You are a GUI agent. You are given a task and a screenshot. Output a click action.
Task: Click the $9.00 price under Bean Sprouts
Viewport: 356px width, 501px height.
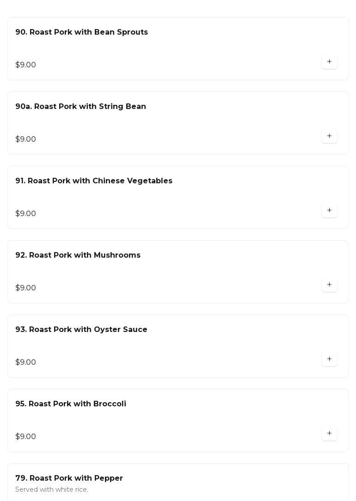pyautogui.click(x=25, y=65)
